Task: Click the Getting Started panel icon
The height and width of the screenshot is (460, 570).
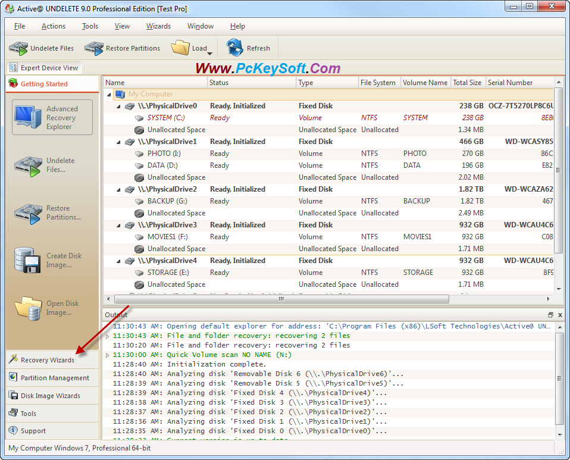Action: click(x=13, y=83)
